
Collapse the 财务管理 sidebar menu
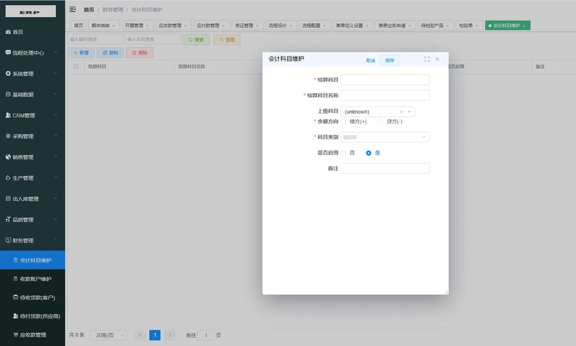coord(56,240)
